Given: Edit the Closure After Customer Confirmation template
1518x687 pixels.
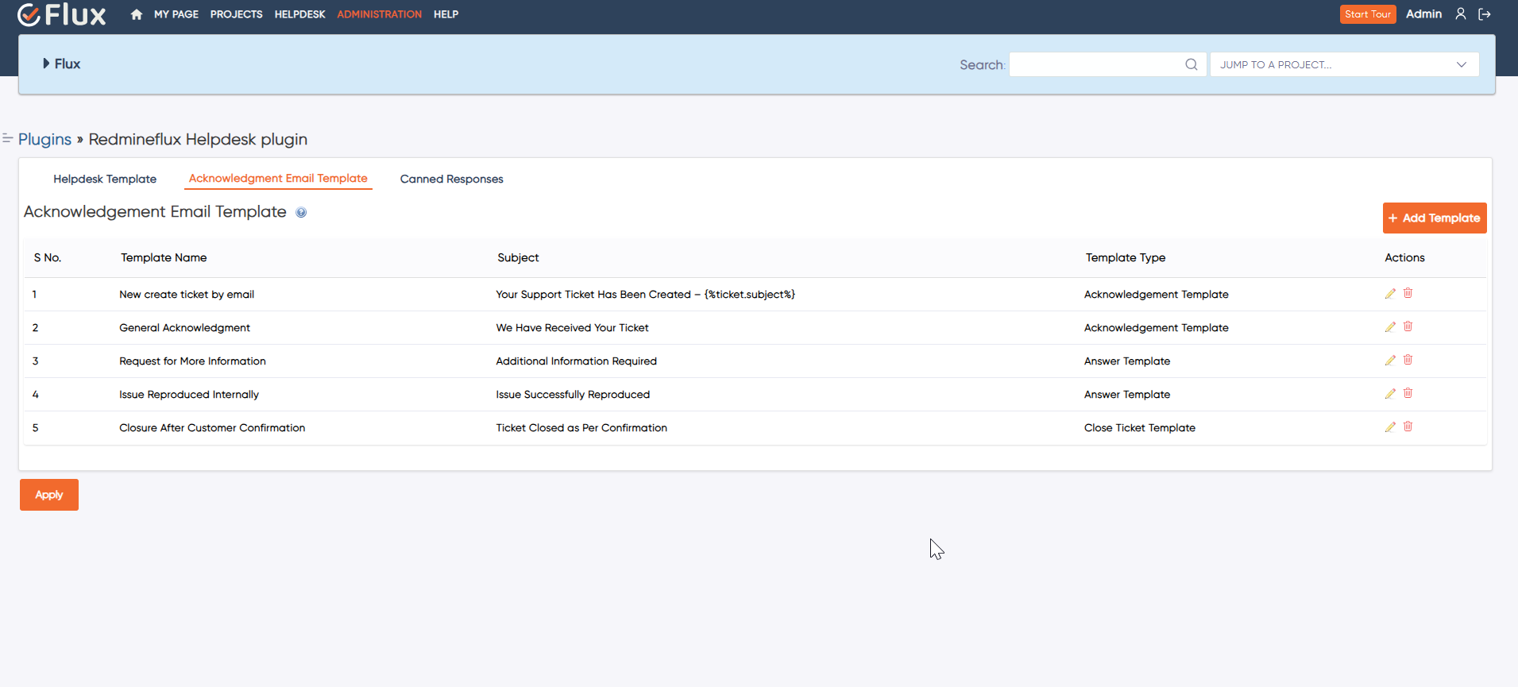Looking at the screenshot, I should coord(1390,427).
